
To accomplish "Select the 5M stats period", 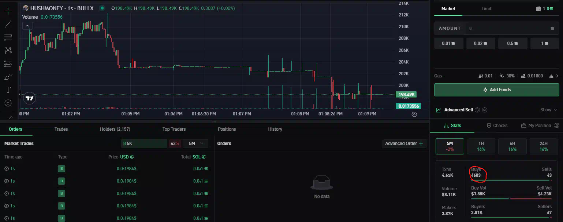I will (x=450, y=146).
